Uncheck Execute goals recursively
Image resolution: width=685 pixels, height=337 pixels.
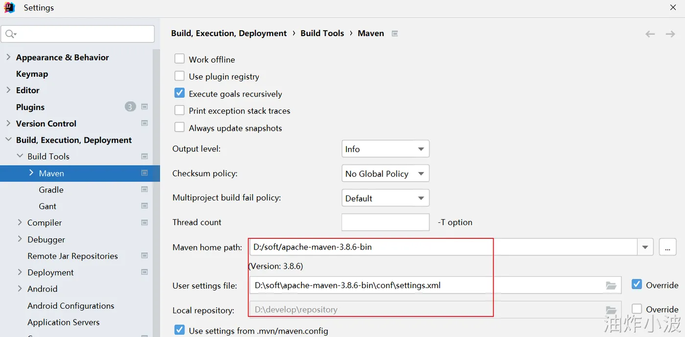pyautogui.click(x=180, y=93)
